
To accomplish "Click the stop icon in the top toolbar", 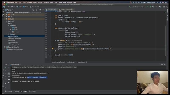I will [156, 7].
